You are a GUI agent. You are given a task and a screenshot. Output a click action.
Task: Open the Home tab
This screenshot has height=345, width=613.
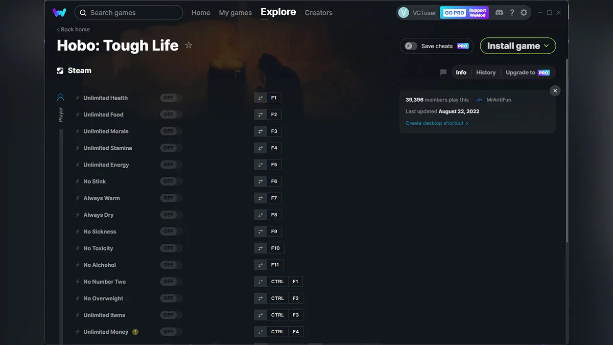pyautogui.click(x=201, y=13)
